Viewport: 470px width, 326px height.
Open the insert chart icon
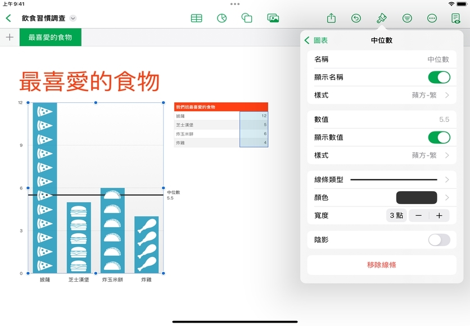coord(222,18)
